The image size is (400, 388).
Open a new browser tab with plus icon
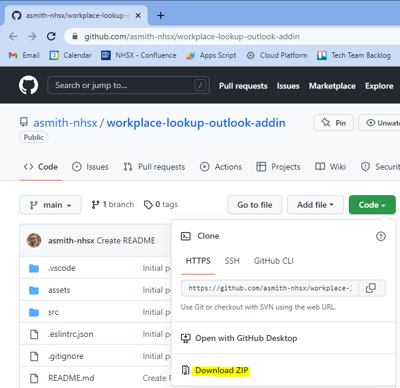click(x=161, y=15)
